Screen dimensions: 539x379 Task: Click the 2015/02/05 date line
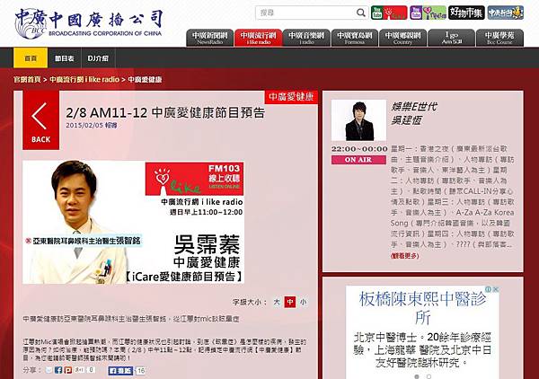(92, 126)
